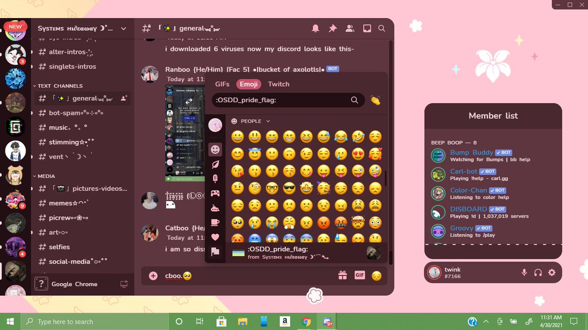Jump to Symbols heart emoji category

click(x=215, y=237)
